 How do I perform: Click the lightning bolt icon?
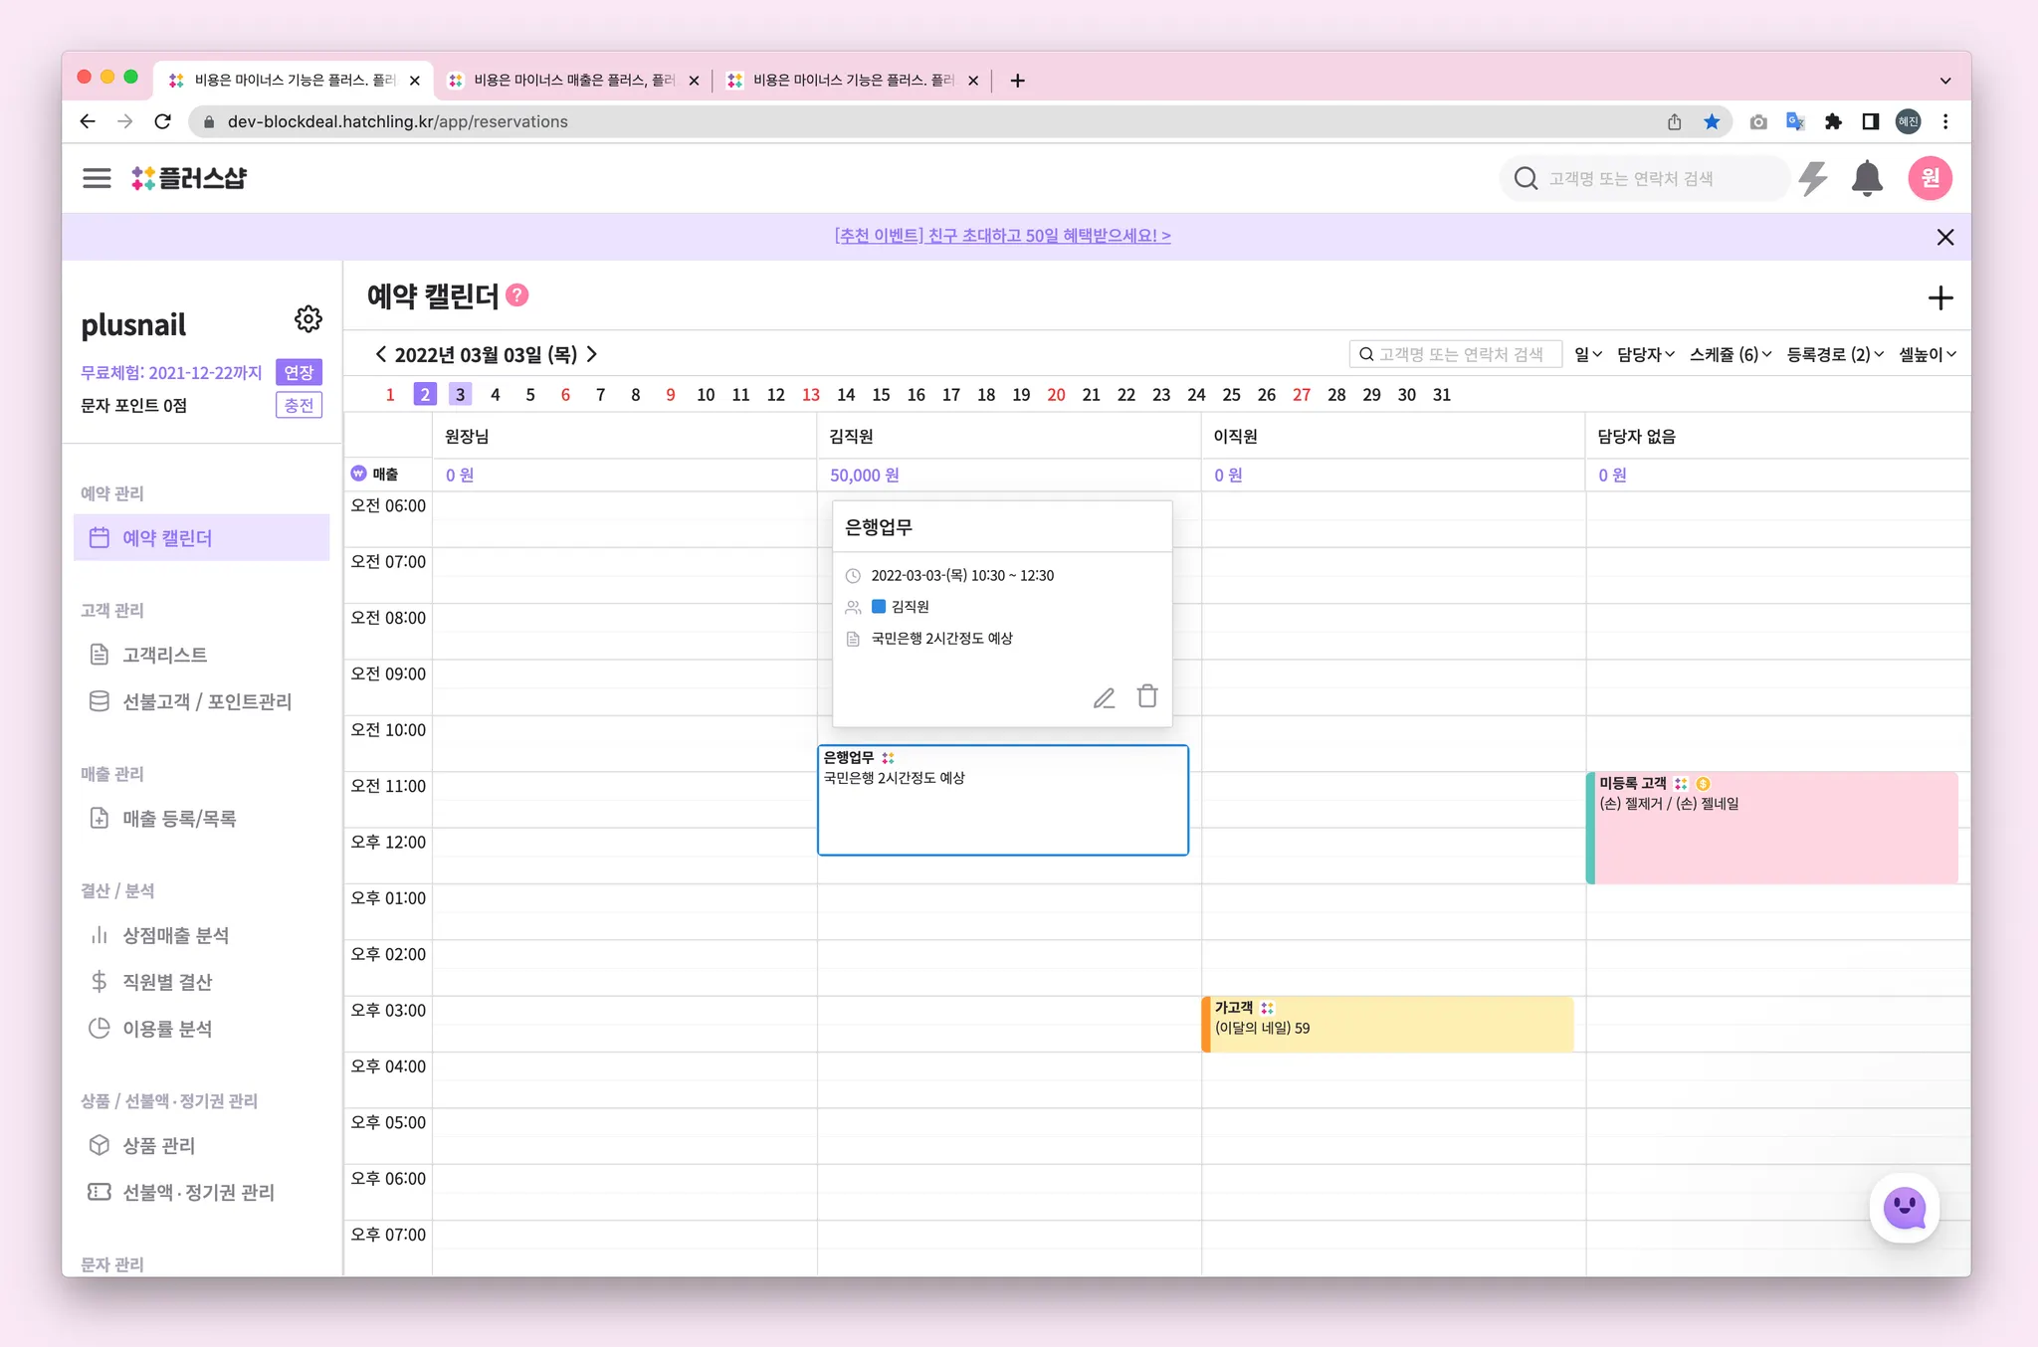tap(1813, 179)
